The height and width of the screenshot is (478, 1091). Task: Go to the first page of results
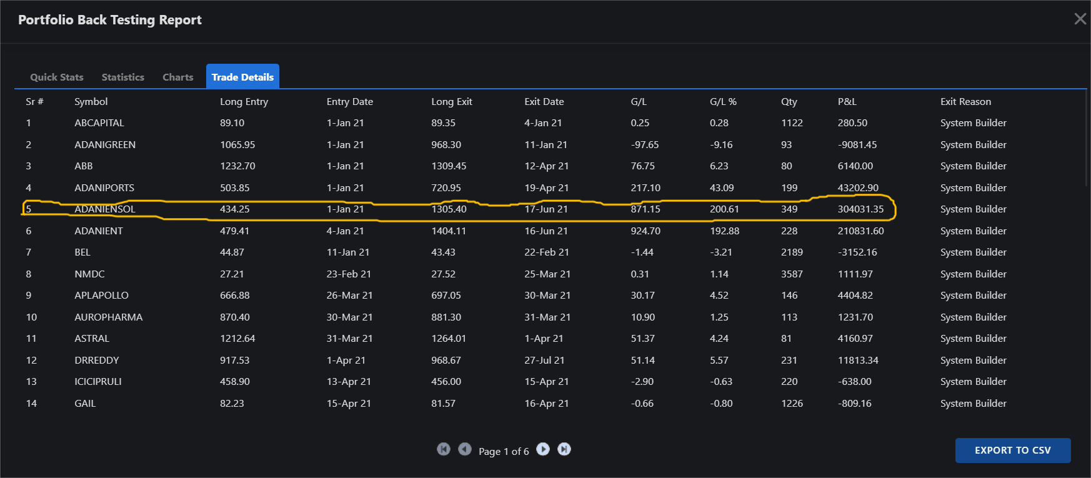click(x=444, y=449)
